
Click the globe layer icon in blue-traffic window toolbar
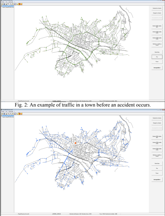coord(17,114)
